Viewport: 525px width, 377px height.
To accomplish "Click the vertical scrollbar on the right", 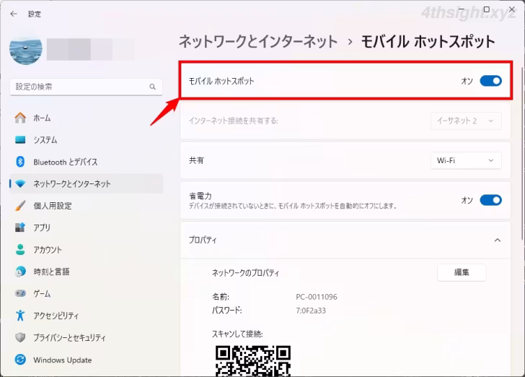I will pos(522,152).
